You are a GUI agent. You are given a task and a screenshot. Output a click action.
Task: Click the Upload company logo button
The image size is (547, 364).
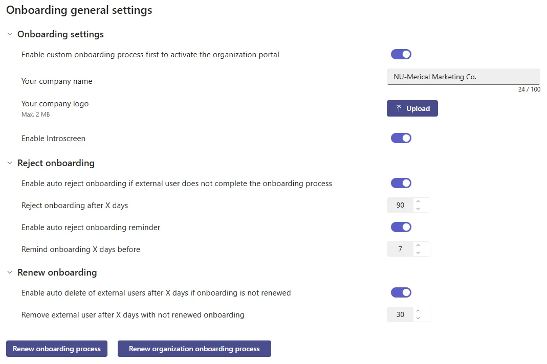412,108
